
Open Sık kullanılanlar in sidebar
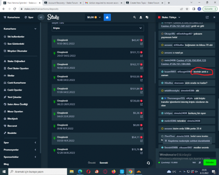click(x=14, y=37)
